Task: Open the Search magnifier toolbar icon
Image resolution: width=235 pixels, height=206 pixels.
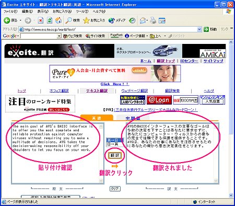Action: [68, 20]
